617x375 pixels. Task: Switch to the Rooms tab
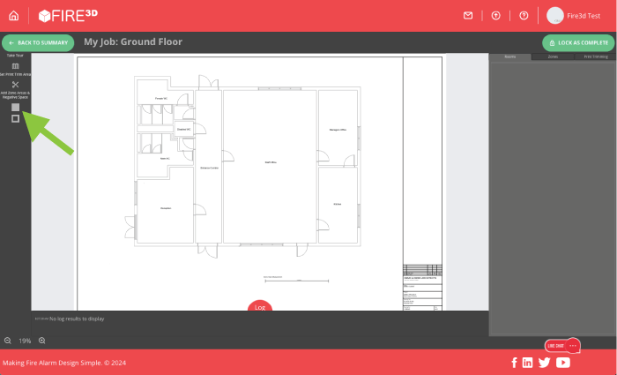tap(510, 56)
